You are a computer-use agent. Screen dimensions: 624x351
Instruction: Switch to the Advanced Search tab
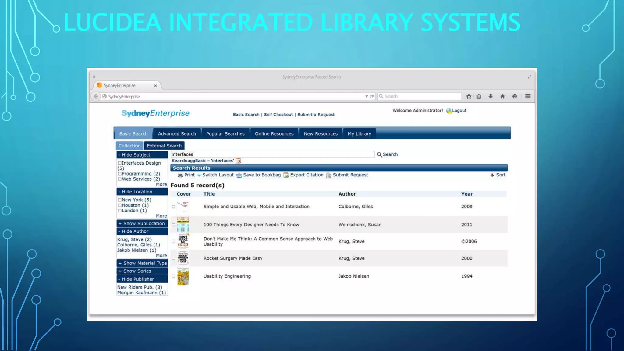tap(177, 134)
